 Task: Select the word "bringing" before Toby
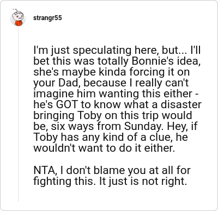pos(54,116)
